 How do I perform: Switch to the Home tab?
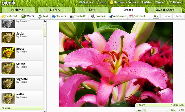point(18,10)
